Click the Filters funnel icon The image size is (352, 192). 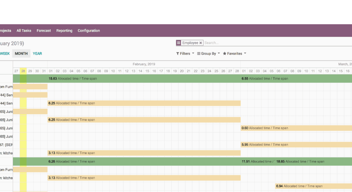178,53
